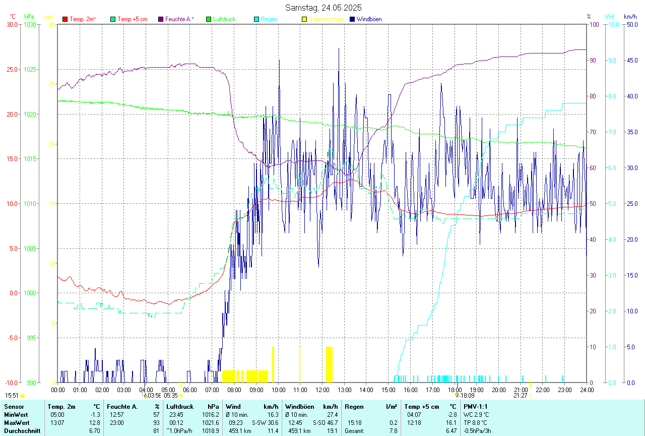Click the l/m² axis unit label at top right

click(611, 17)
